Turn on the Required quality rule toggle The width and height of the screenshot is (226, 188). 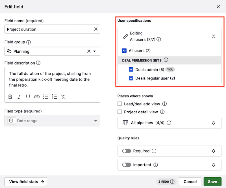[127, 151]
